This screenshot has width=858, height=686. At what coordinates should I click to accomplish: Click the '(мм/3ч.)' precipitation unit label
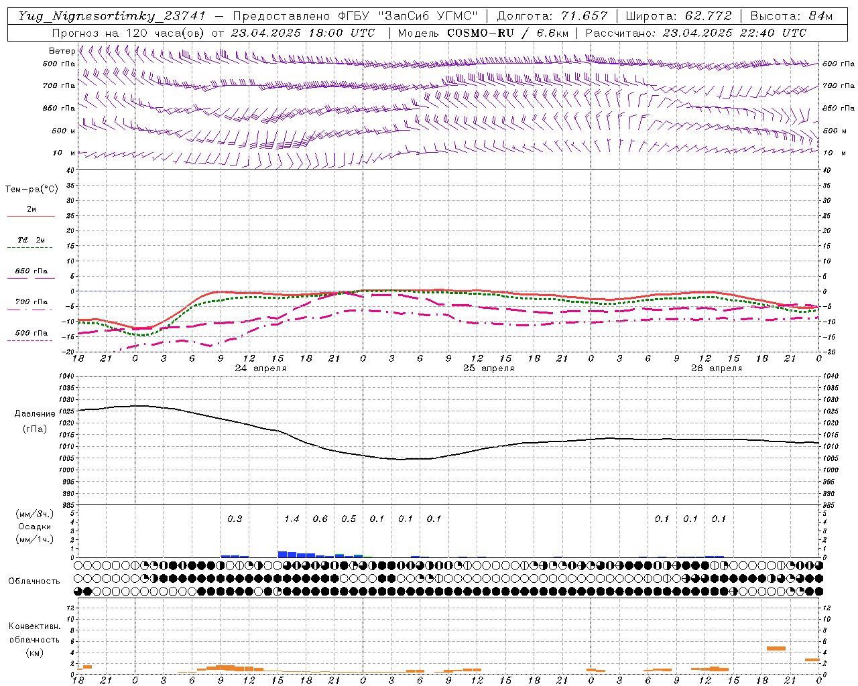(35, 514)
